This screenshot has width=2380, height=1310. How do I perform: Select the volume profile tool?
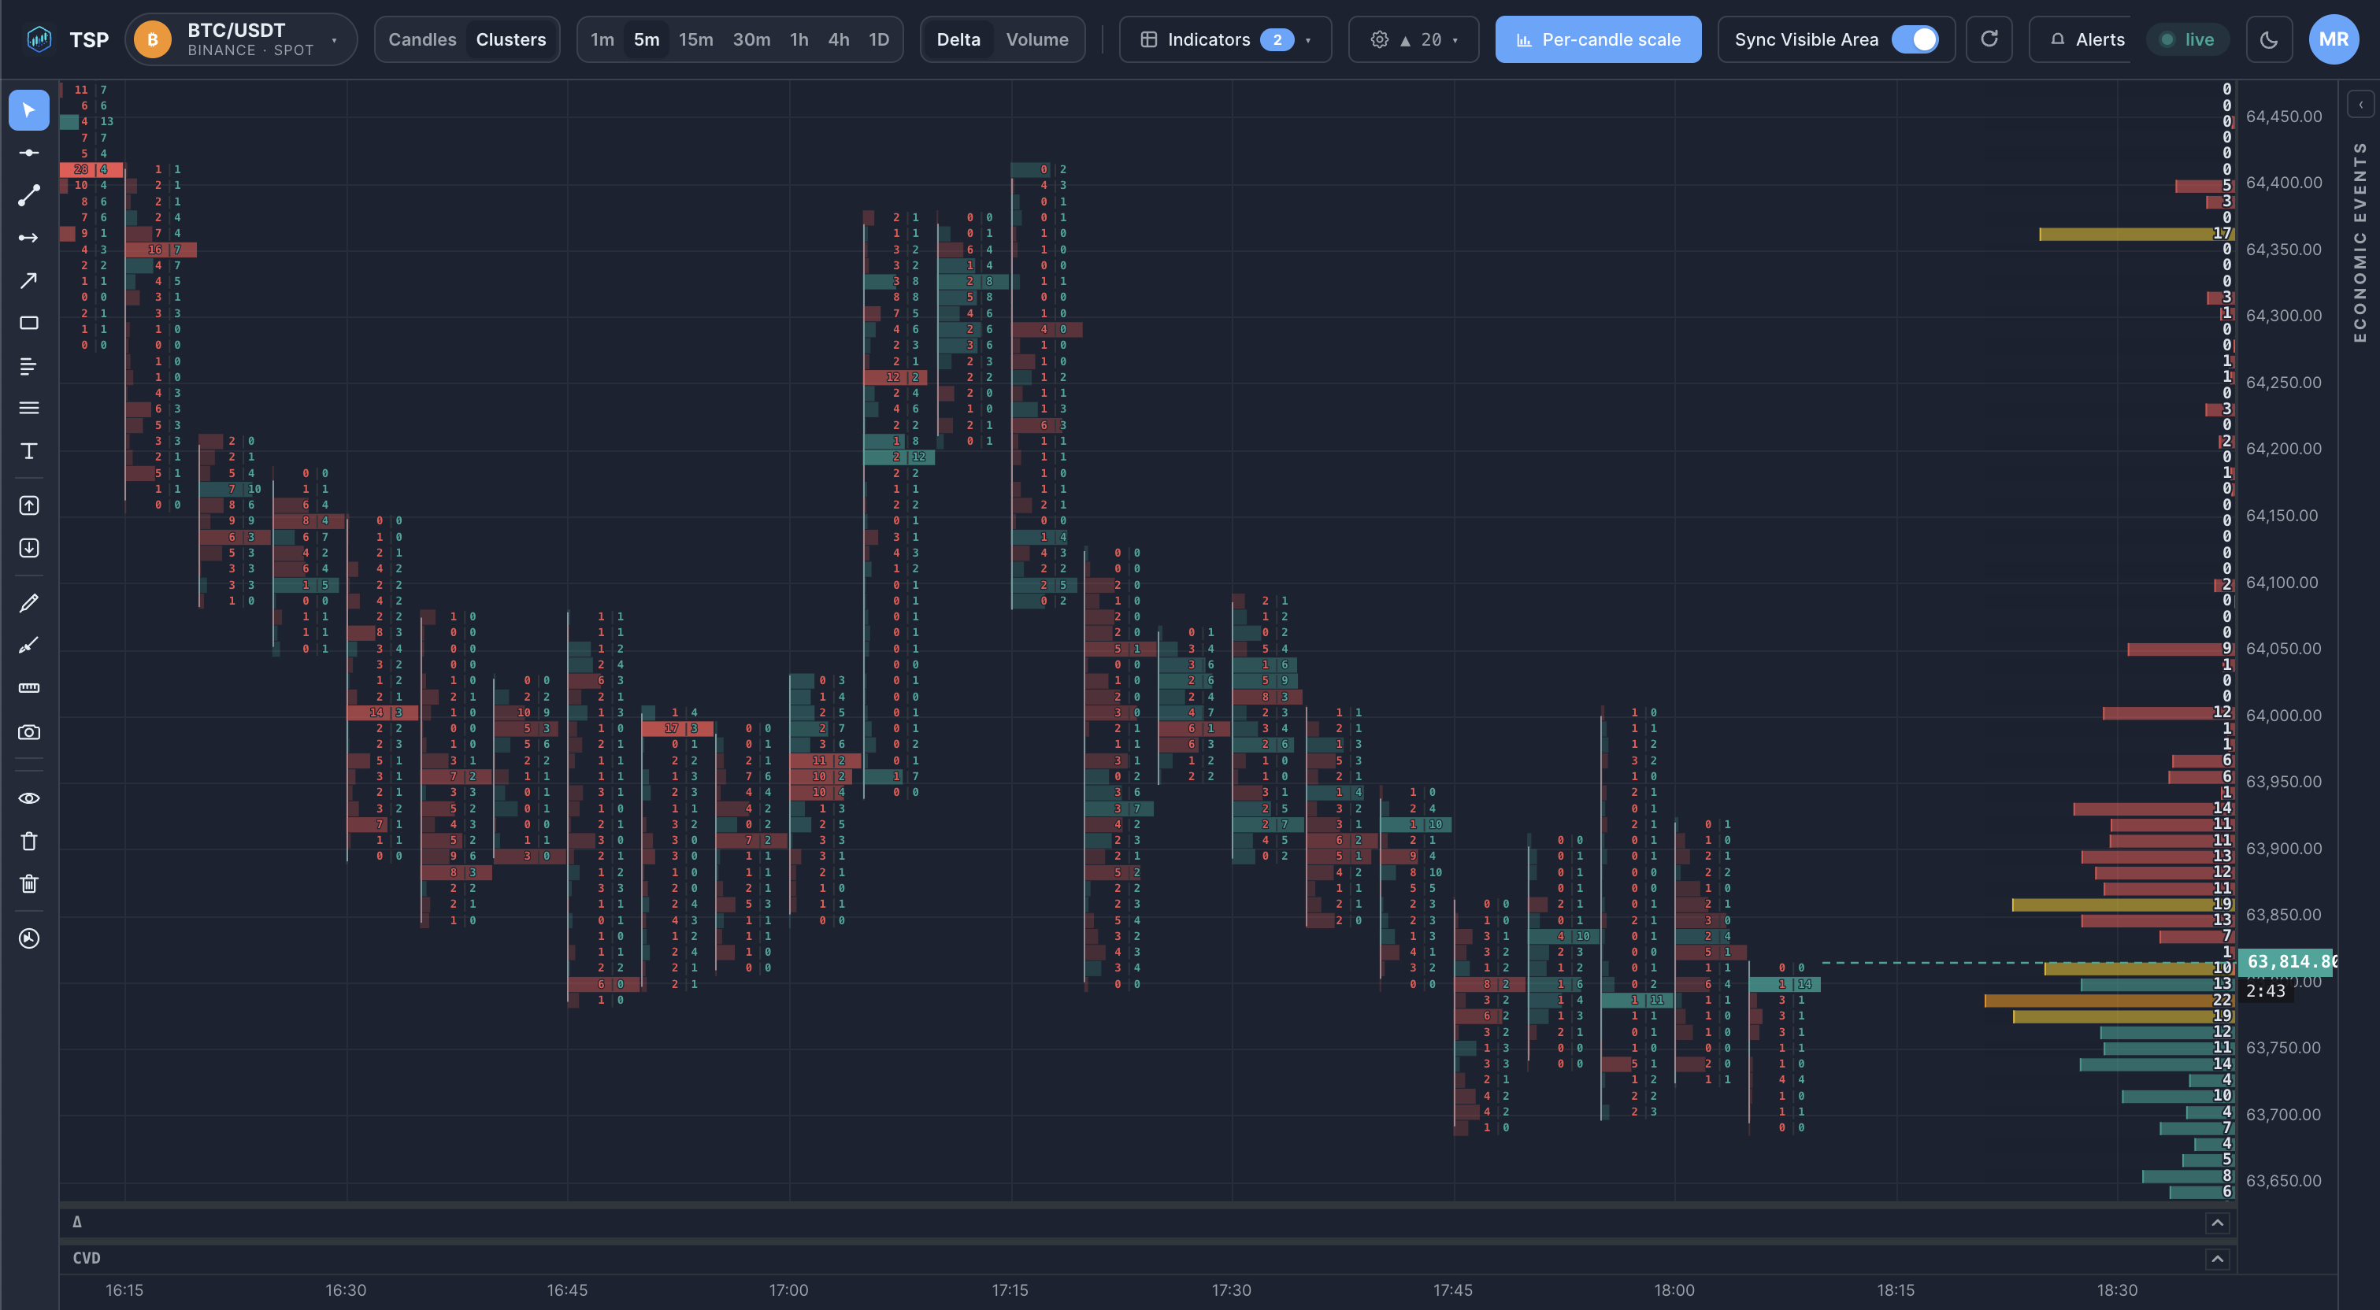coord(28,366)
